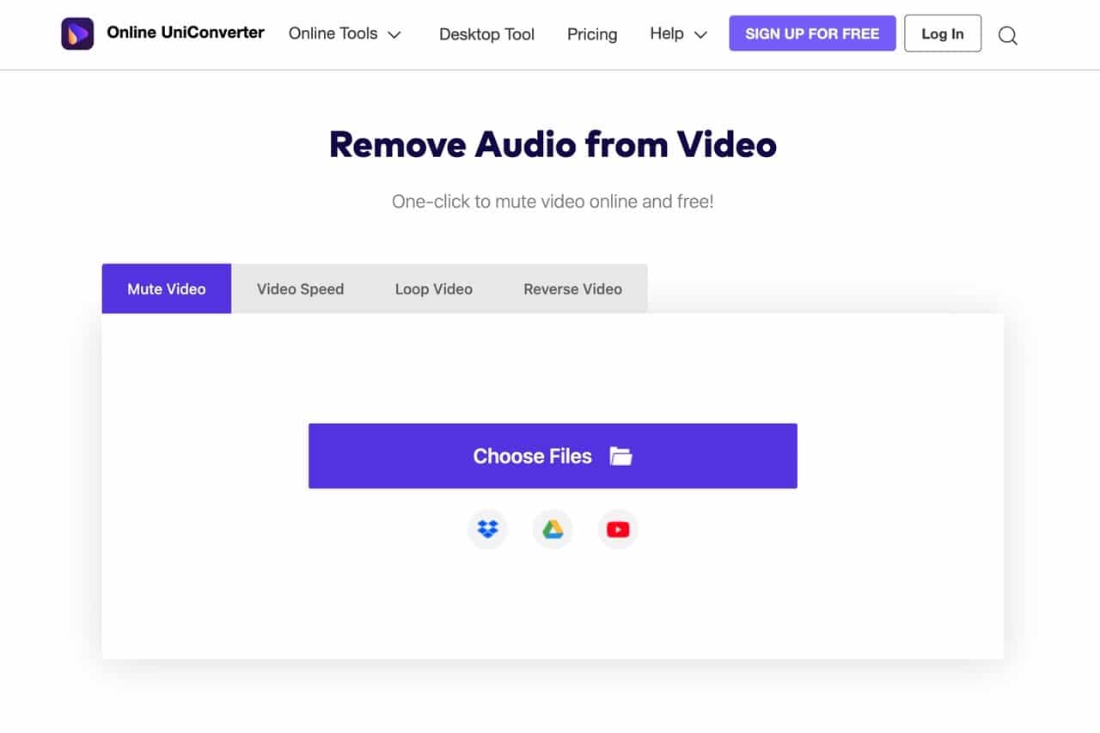Viewport: 1100px width, 733px height.
Task: Switch to the Loop Video tab
Action: coord(434,288)
